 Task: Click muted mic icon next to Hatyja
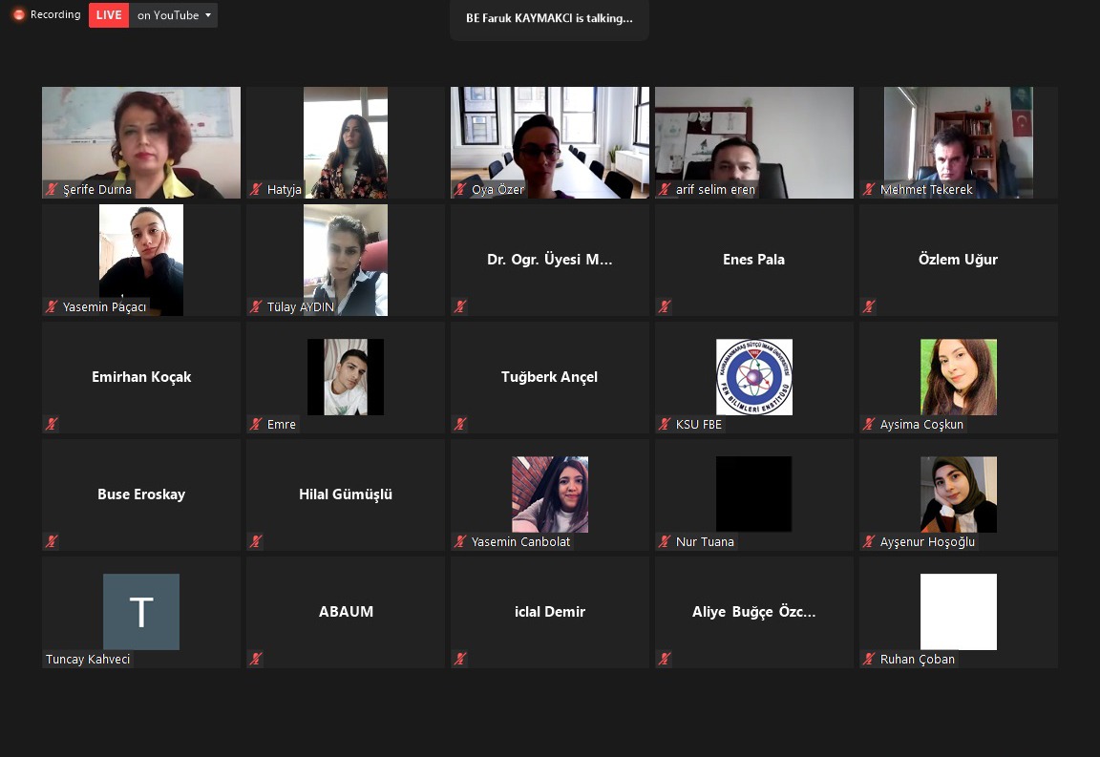(x=256, y=190)
